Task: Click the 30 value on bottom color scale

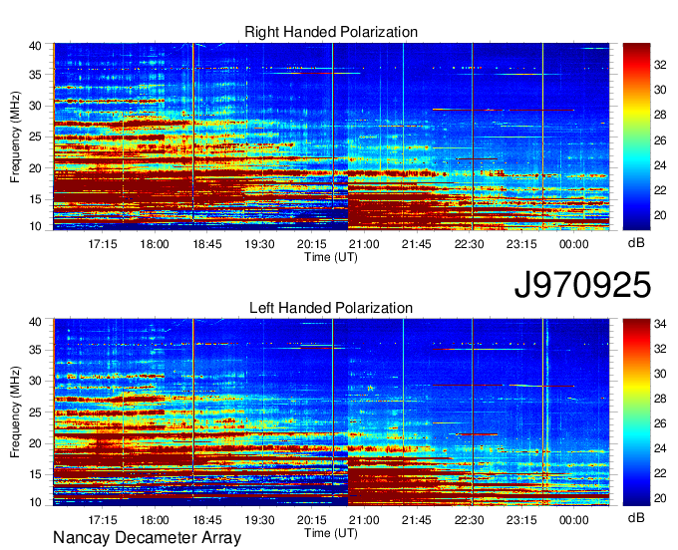Action: [660, 374]
